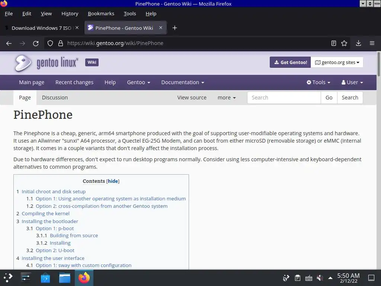381x286 pixels.
Task: Open file manager from taskbar
Action: (65, 278)
